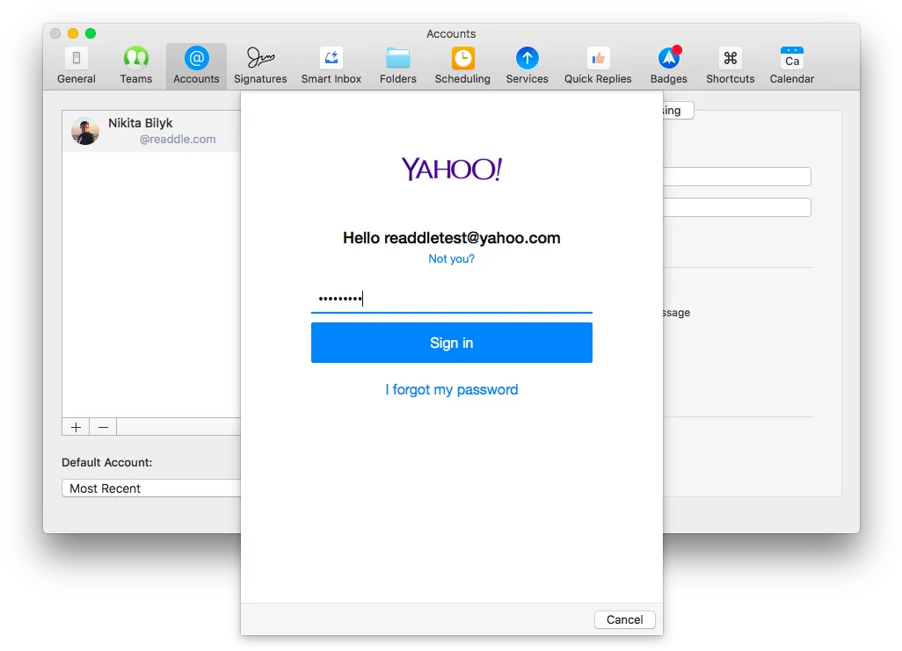
Task: Click the @readdle.com email text
Action: (x=178, y=139)
